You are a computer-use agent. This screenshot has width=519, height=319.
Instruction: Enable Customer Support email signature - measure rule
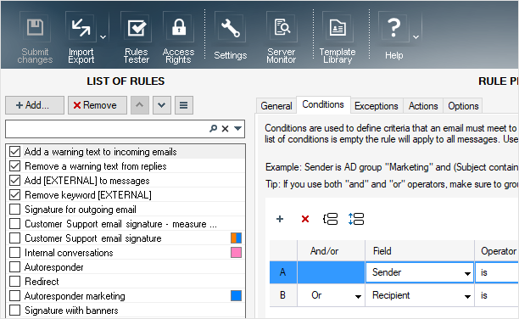15,224
